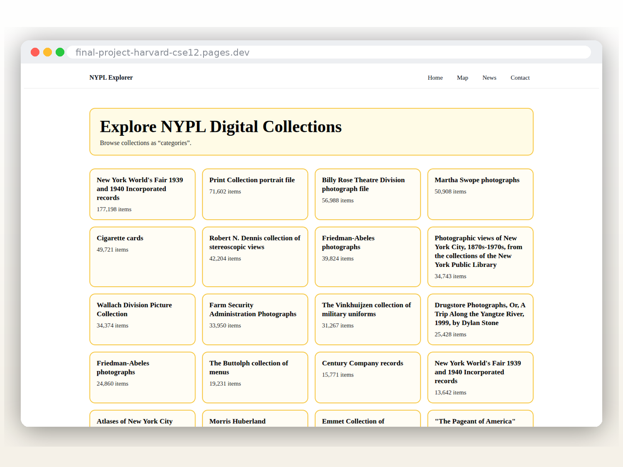Focus the browser address bar
This screenshot has width=623, height=467.
click(x=329, y=52)
